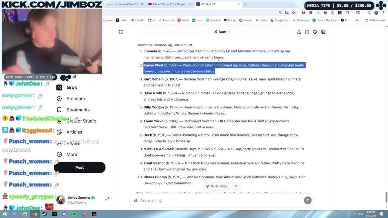Open Midjourney bookmark
The image size is (388, 218).
coord(301,20)
